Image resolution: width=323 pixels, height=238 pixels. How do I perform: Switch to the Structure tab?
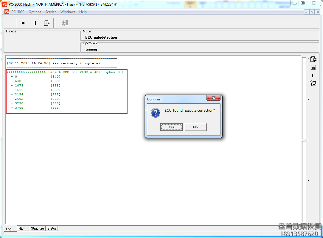pos(38,228)
